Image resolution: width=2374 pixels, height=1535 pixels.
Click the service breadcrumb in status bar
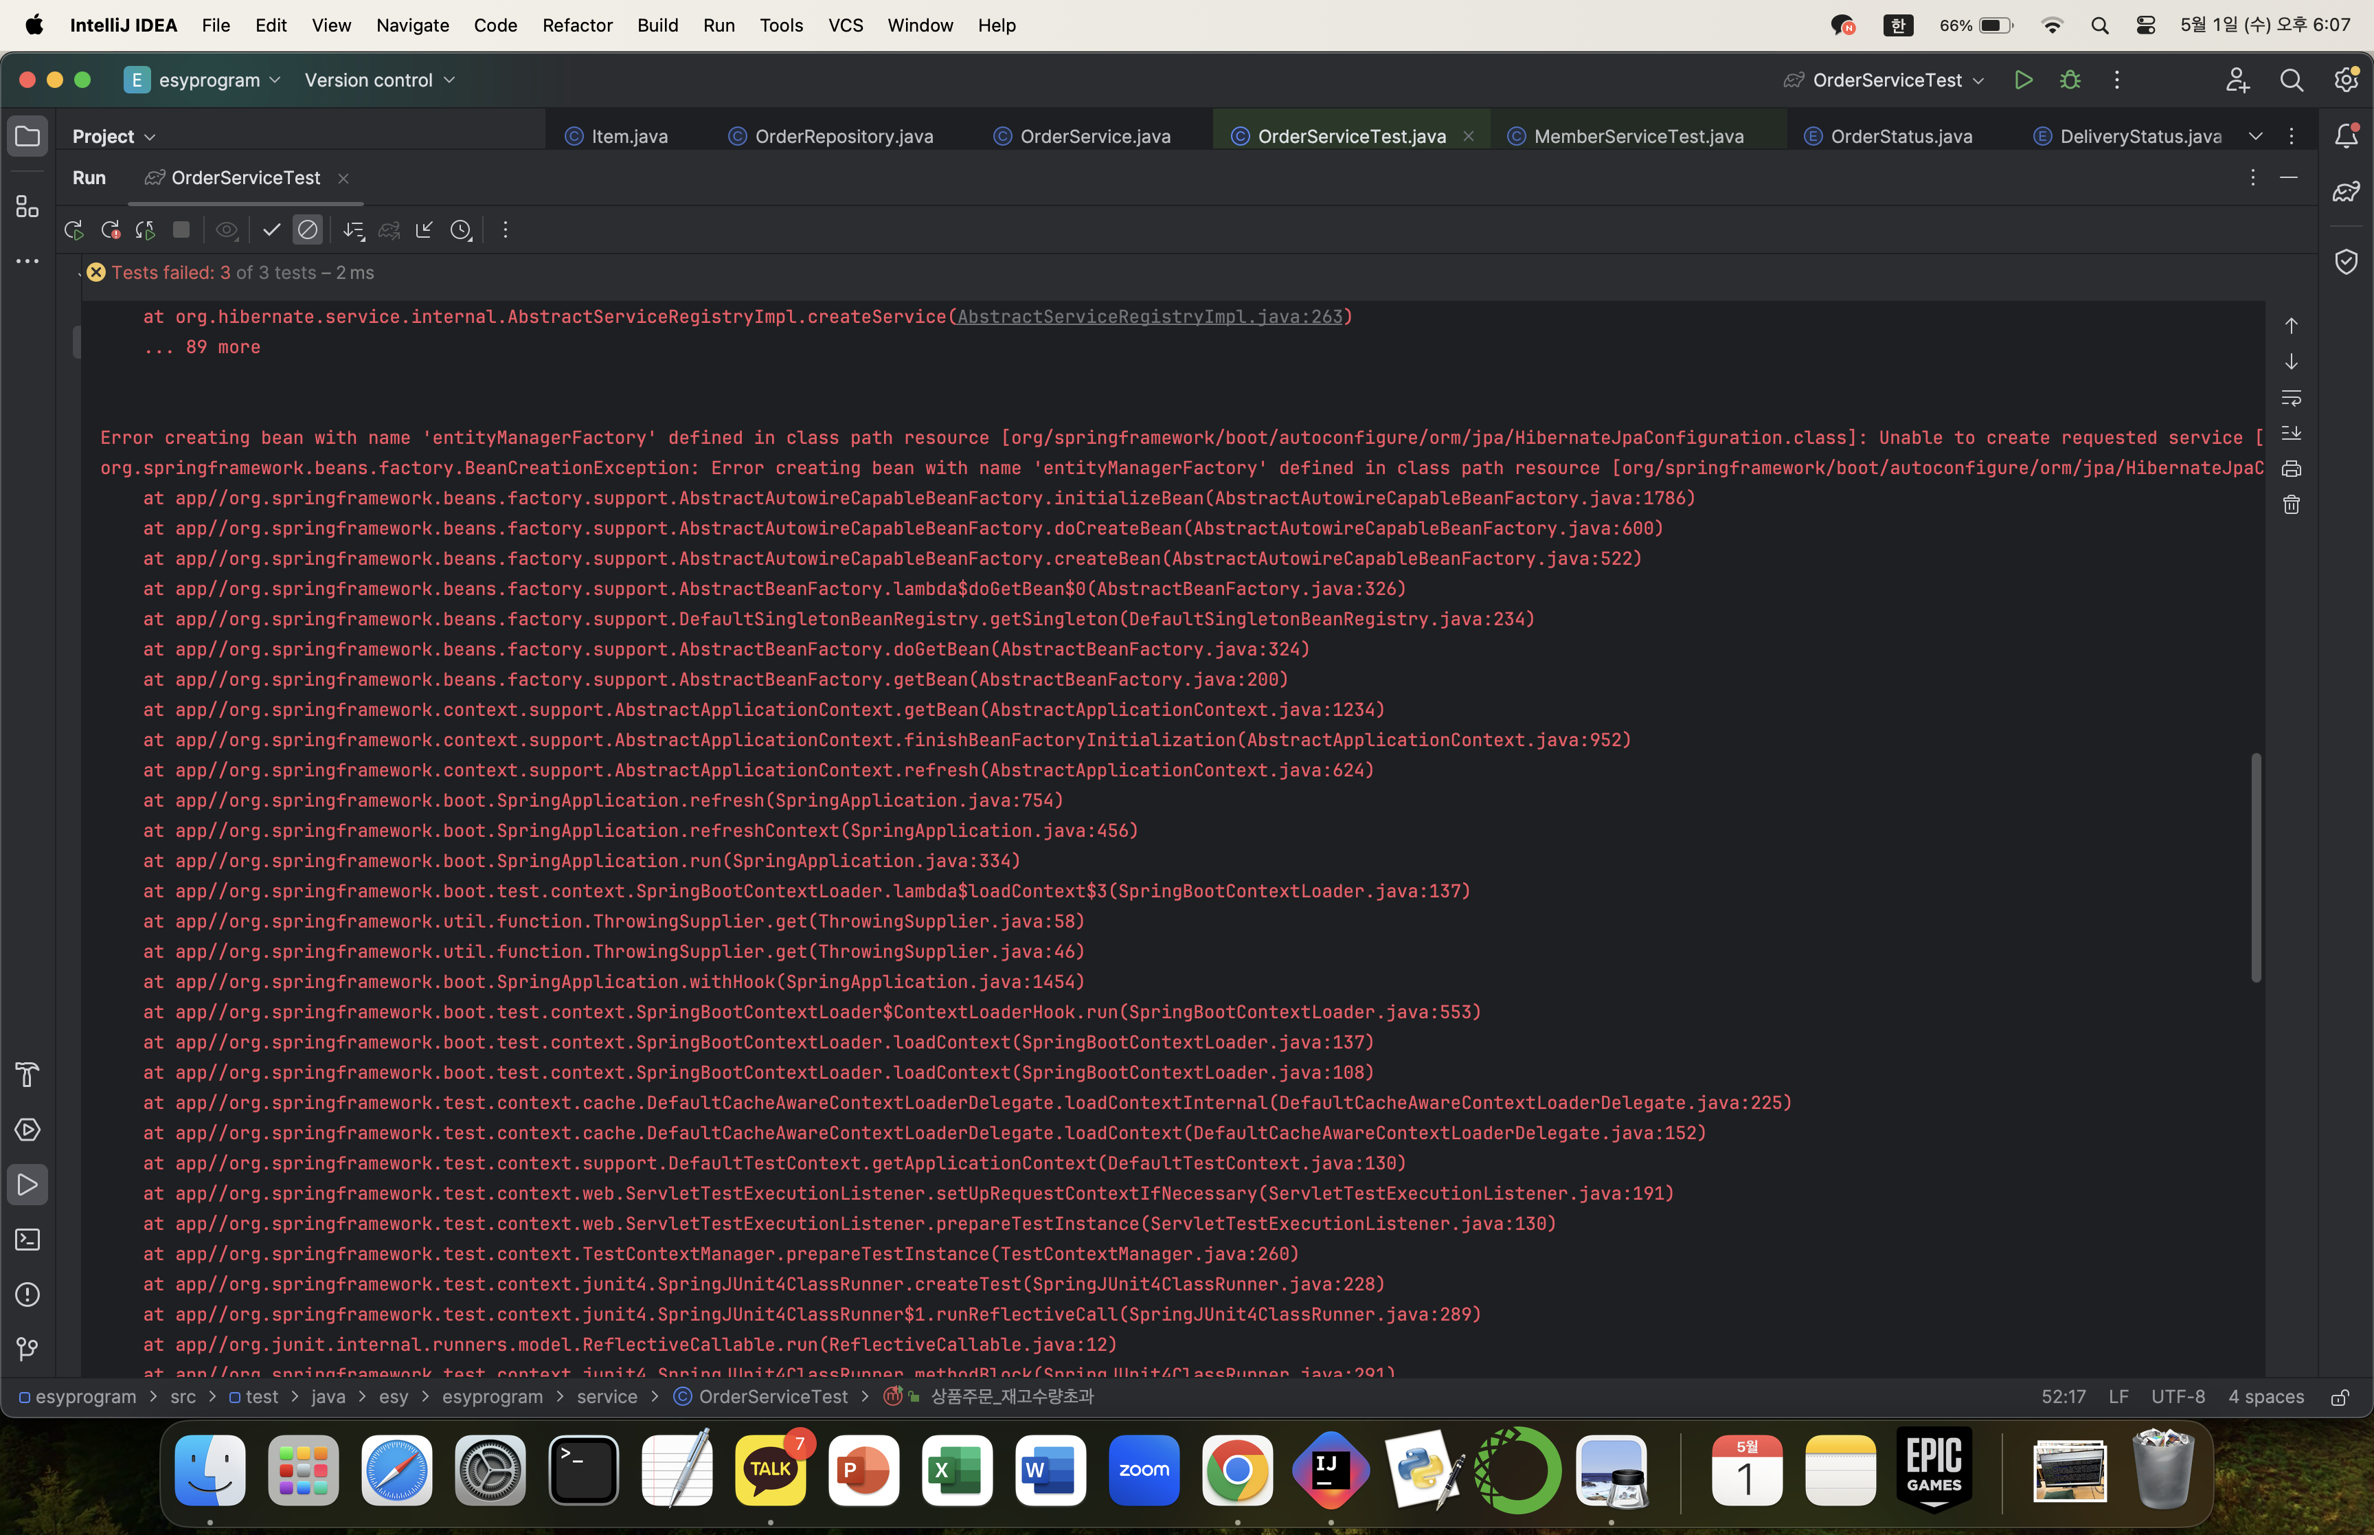pos(607,1396)
